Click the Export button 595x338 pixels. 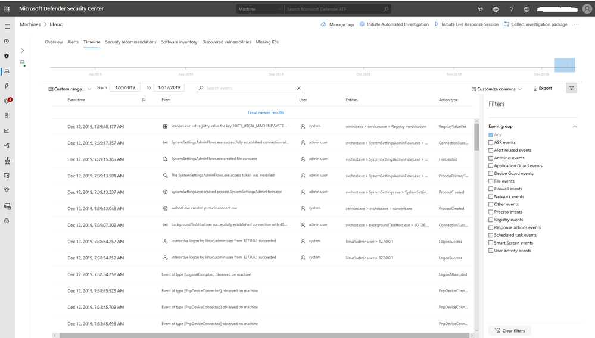(543, 88)
